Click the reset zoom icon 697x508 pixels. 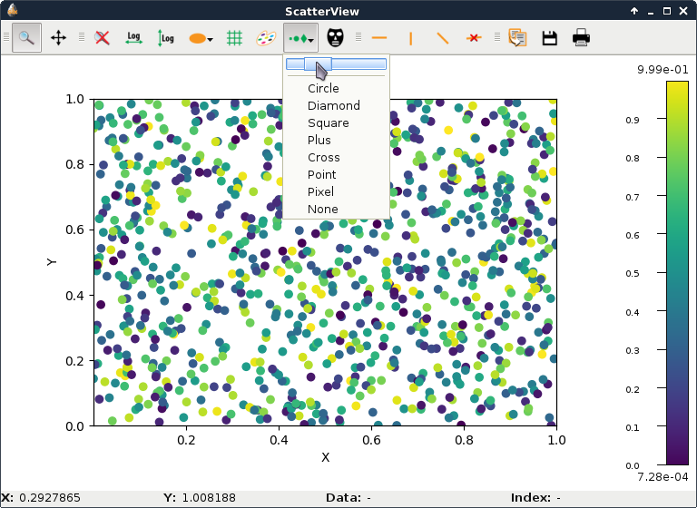coord(103,38)
